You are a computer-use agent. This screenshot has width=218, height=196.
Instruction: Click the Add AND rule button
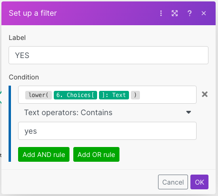pyautogui.click(x=44, y=155)
